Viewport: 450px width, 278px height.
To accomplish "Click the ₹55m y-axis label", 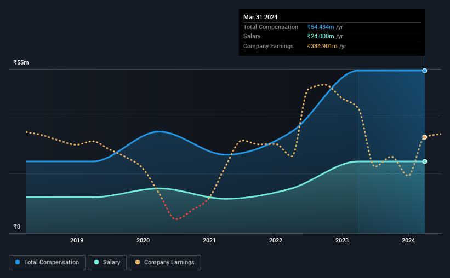I will point(21,62).
